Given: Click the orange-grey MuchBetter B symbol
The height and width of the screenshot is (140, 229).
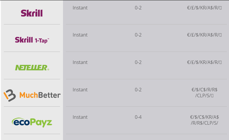Looking at the screenshot, I should (x=10, y=95).
